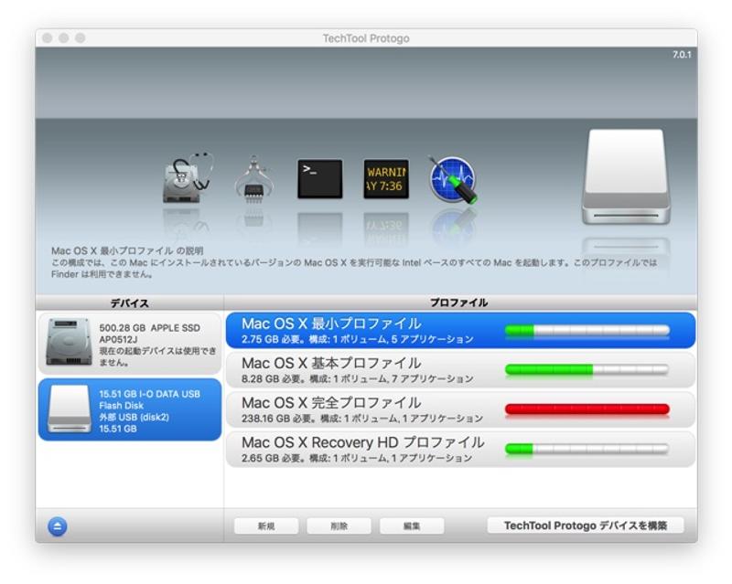The height and width of the screenshot is (584, 732).
Task: Click 完全プロファイル red capacity bar
Action: click(x=587, y=409)
